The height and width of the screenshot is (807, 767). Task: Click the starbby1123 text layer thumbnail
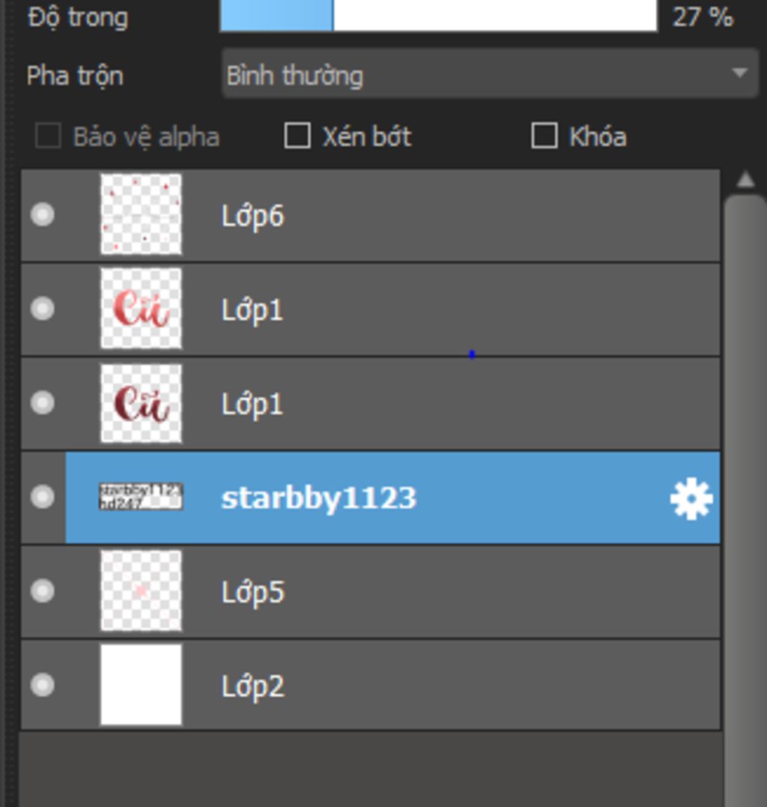coord(140,497)
